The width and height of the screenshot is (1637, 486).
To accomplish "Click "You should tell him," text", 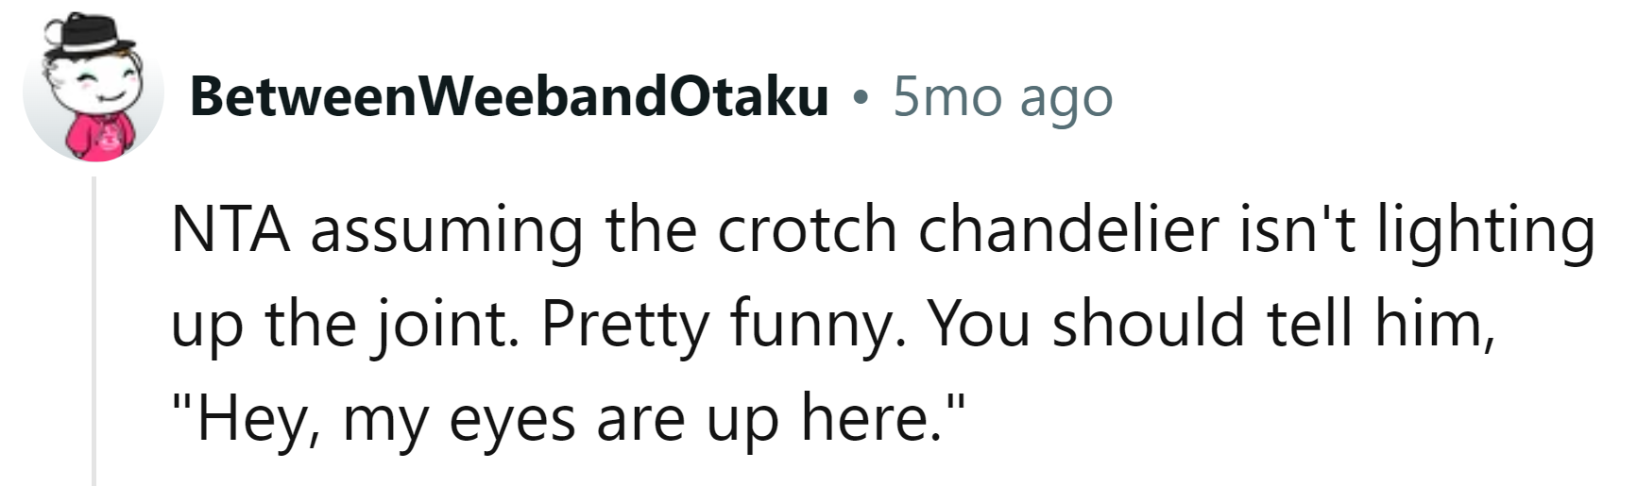I will (1212, 325).
